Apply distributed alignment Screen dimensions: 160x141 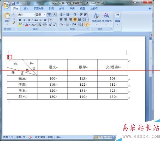pos(80,20)
